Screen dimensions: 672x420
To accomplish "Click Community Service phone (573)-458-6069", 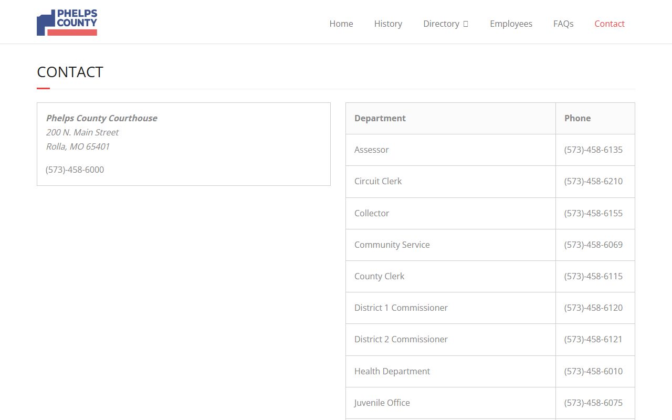I will point(593,245).
